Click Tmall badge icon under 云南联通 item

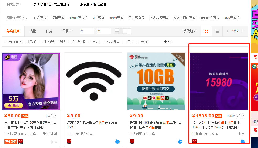tap(132, 141)
